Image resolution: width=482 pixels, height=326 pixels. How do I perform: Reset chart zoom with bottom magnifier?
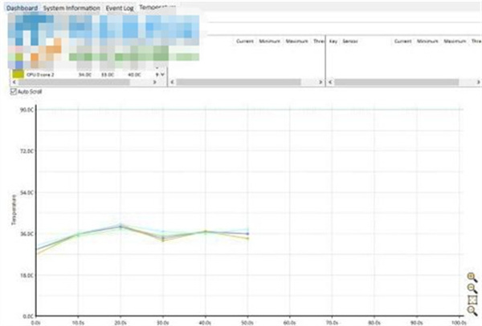472,311
